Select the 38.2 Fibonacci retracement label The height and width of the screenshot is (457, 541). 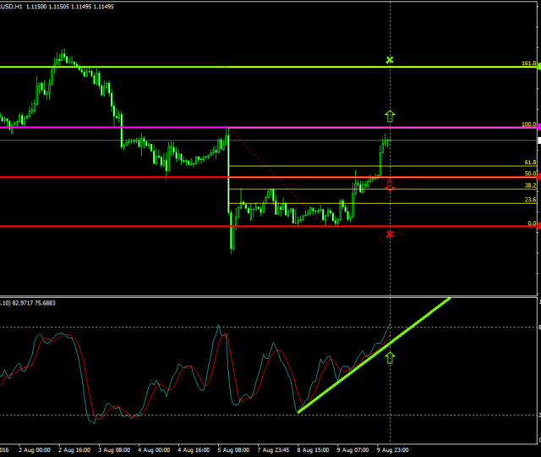[530, 184]
